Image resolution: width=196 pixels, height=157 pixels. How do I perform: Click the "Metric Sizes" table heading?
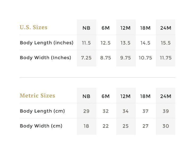tap(37, 96)
